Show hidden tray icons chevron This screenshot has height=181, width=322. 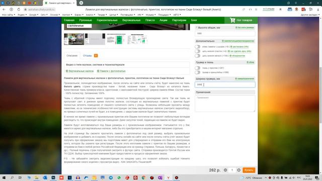pos(266,177)
